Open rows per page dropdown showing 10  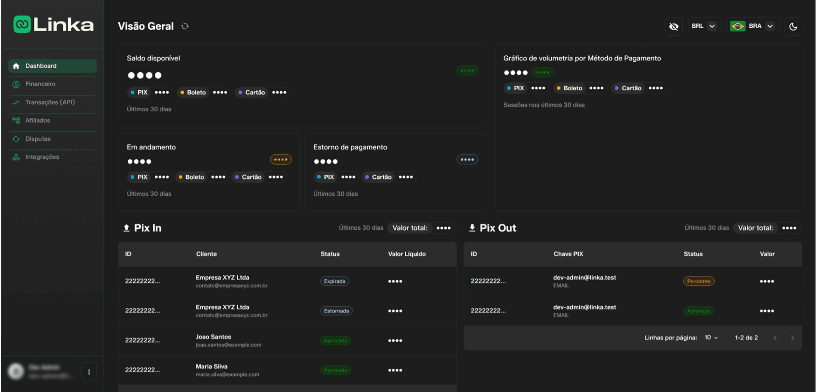pyautogui.click(x=711, y=338)
